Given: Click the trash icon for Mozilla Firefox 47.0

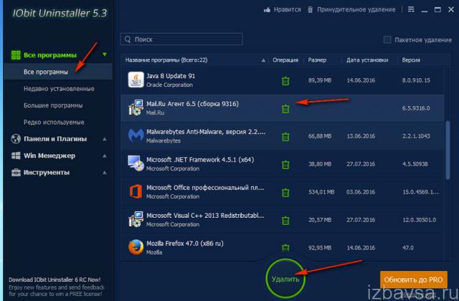Looking at the screenshot, I should (x=285, y=247).
